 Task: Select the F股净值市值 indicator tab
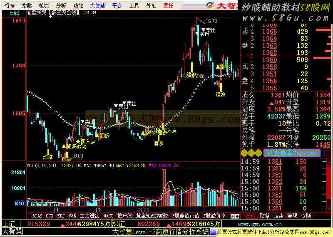pos(186,216)
